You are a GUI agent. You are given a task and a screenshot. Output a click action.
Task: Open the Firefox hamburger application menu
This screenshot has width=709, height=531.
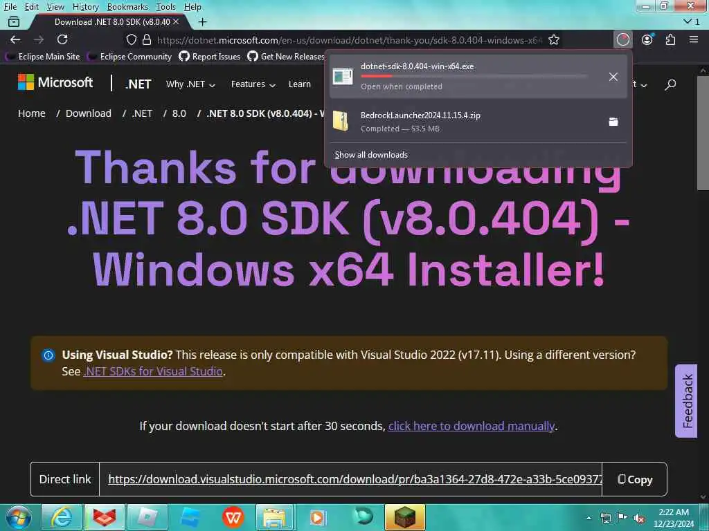694,39
